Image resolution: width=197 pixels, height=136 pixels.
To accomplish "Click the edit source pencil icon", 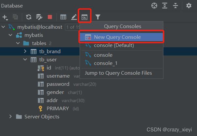I will coord(74,17).
